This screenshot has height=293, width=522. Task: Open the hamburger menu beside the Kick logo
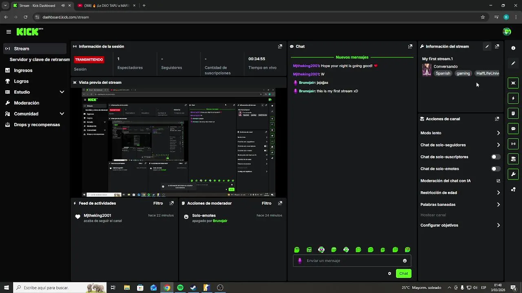point(9,32)
